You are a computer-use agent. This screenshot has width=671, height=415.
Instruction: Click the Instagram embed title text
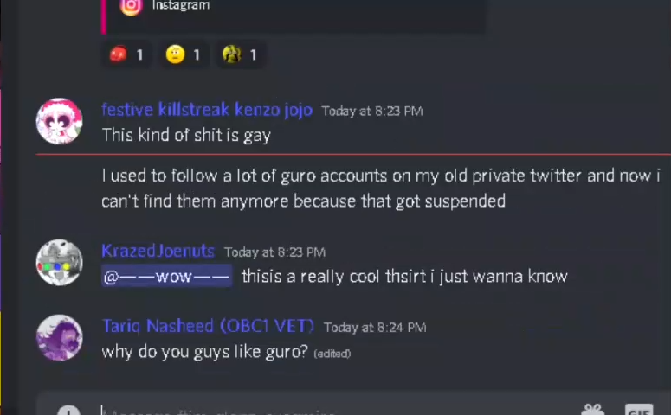point(181,5)
